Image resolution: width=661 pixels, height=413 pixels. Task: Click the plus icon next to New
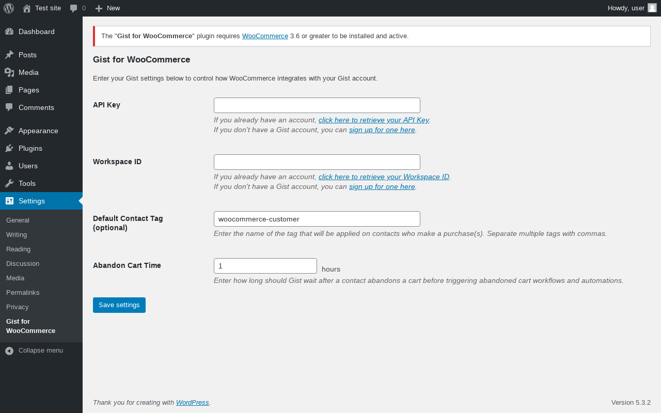99,8
